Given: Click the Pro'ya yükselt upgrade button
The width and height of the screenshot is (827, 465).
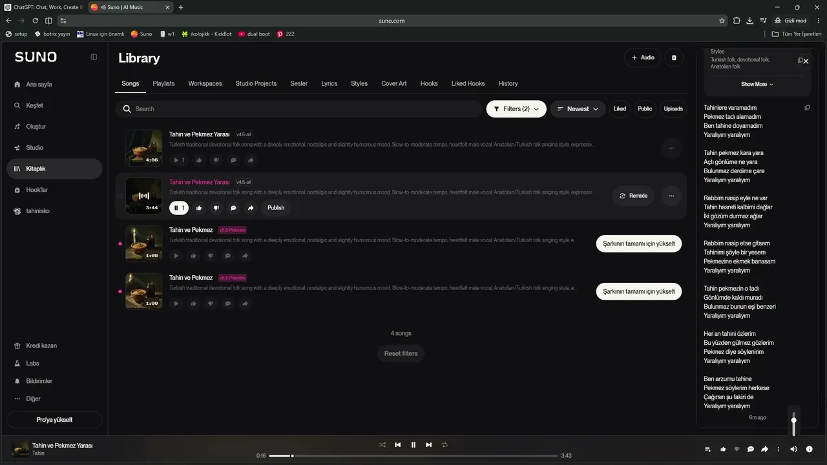Looking at the screenshot, I should [54, 420].
